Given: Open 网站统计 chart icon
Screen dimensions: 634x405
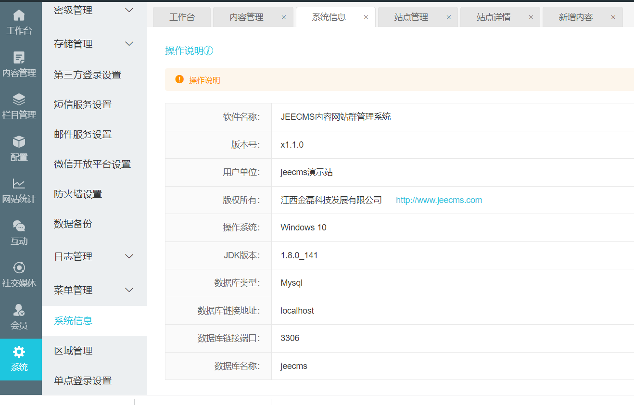Looking at the screenshot, I should pyautogui.click(x=19, y=184).
